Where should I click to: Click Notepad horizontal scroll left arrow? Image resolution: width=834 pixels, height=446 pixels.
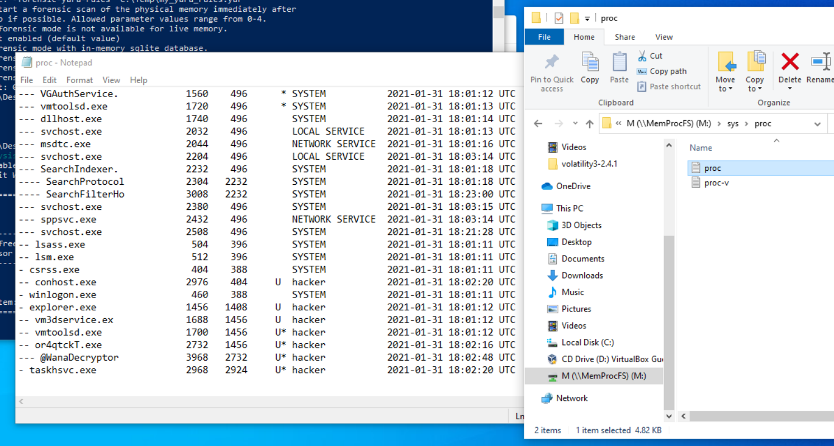tap(21, 401)
